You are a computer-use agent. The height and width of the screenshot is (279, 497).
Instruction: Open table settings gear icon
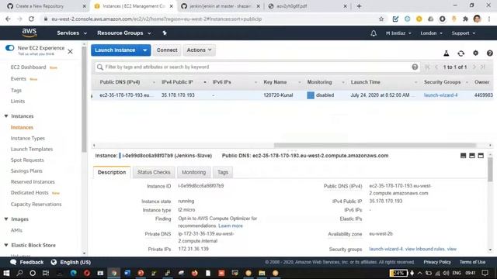[x=475, y=53]
